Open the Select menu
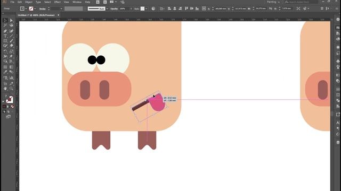 pyautogui.click(x=47, y=2)
